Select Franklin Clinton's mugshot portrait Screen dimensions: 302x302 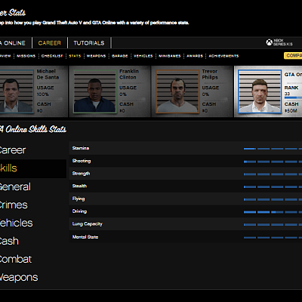(x=94, y=91)
